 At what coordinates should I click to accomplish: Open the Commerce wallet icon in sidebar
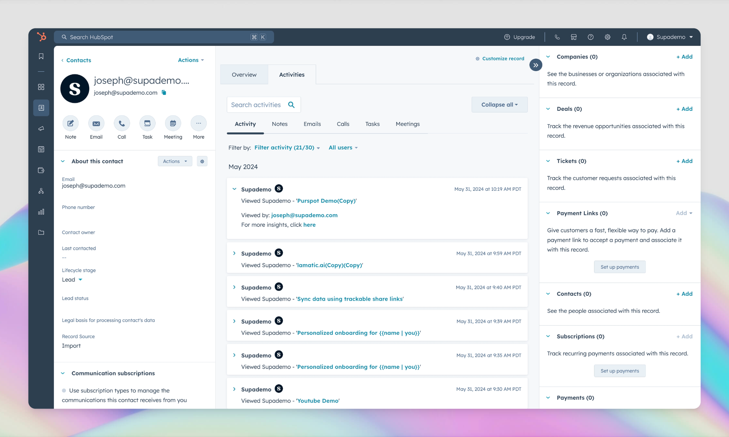[x=41, y=170]
